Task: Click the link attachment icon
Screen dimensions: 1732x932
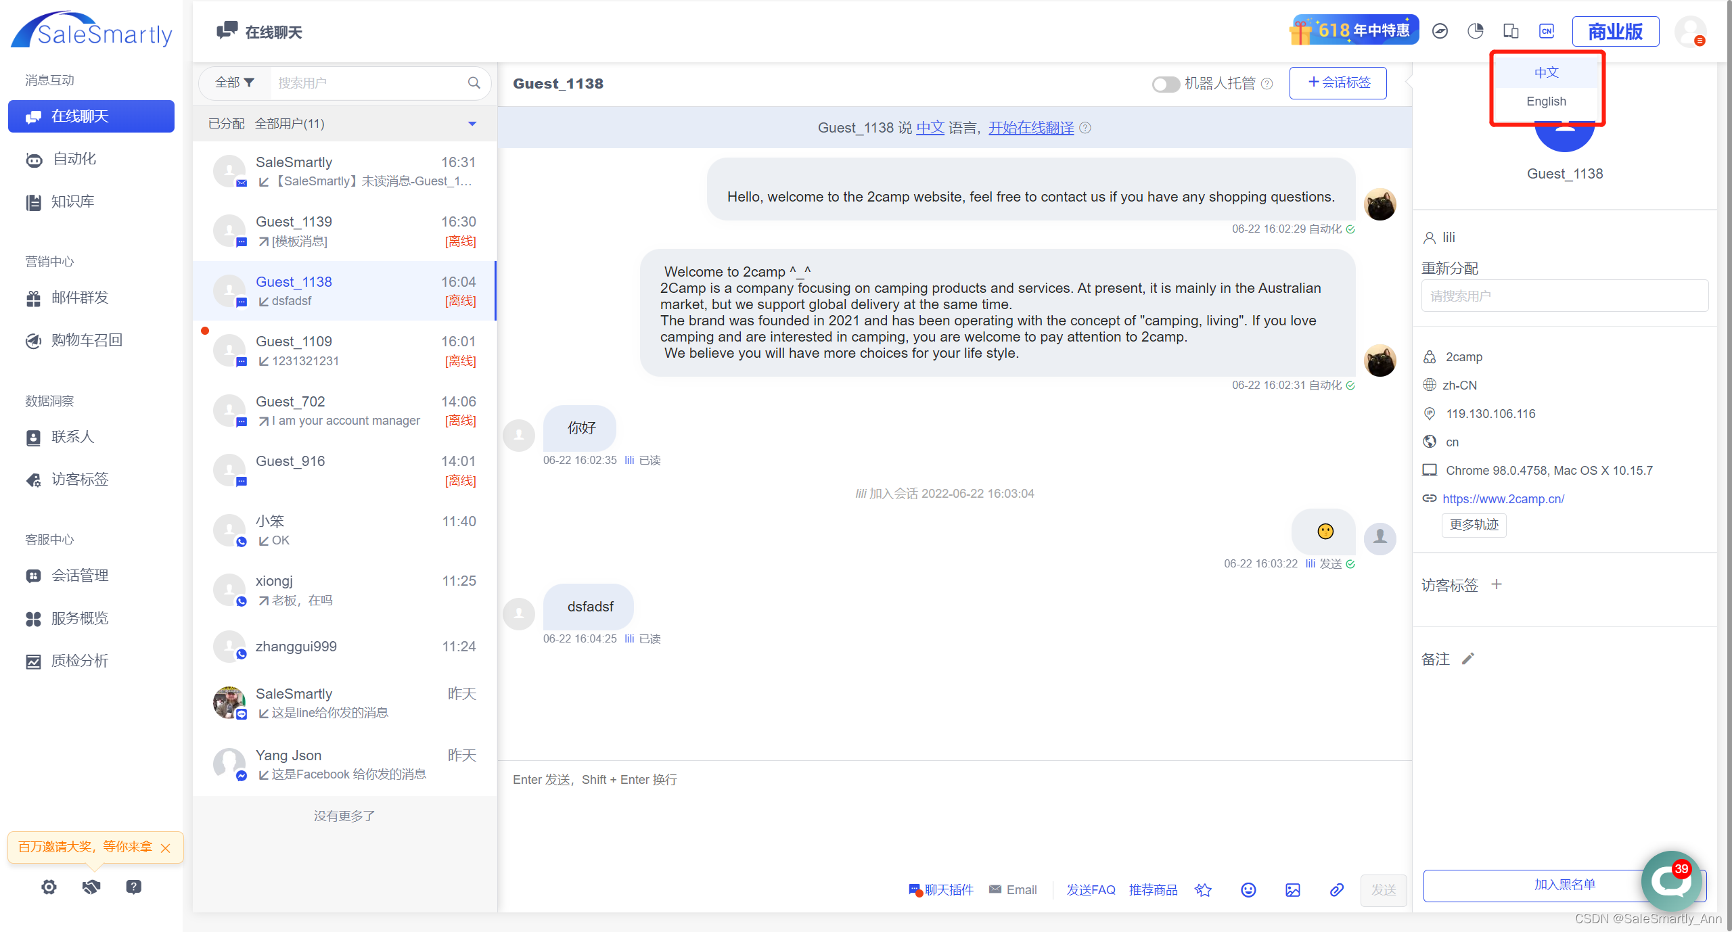Action: click(1336, 890)
